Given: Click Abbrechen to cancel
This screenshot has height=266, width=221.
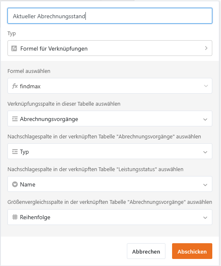Looking at the screenshot, I should (x=146, y=251).
